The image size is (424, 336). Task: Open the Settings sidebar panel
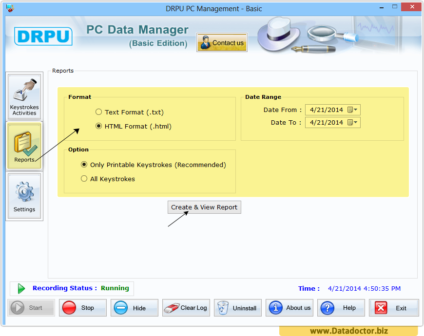point(24,196)
